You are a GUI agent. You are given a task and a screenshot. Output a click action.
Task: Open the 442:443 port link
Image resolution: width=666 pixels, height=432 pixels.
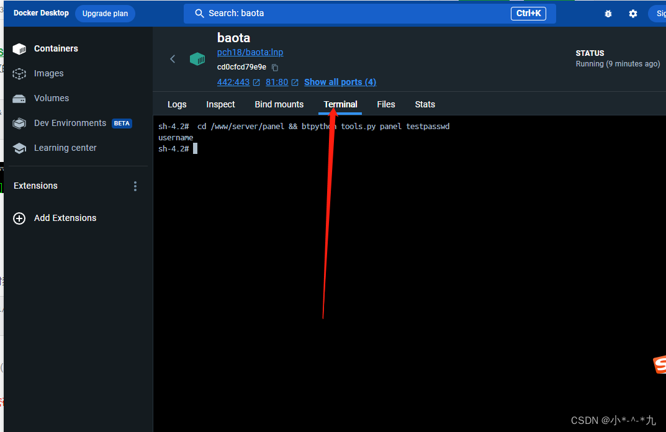click(233, 82)
